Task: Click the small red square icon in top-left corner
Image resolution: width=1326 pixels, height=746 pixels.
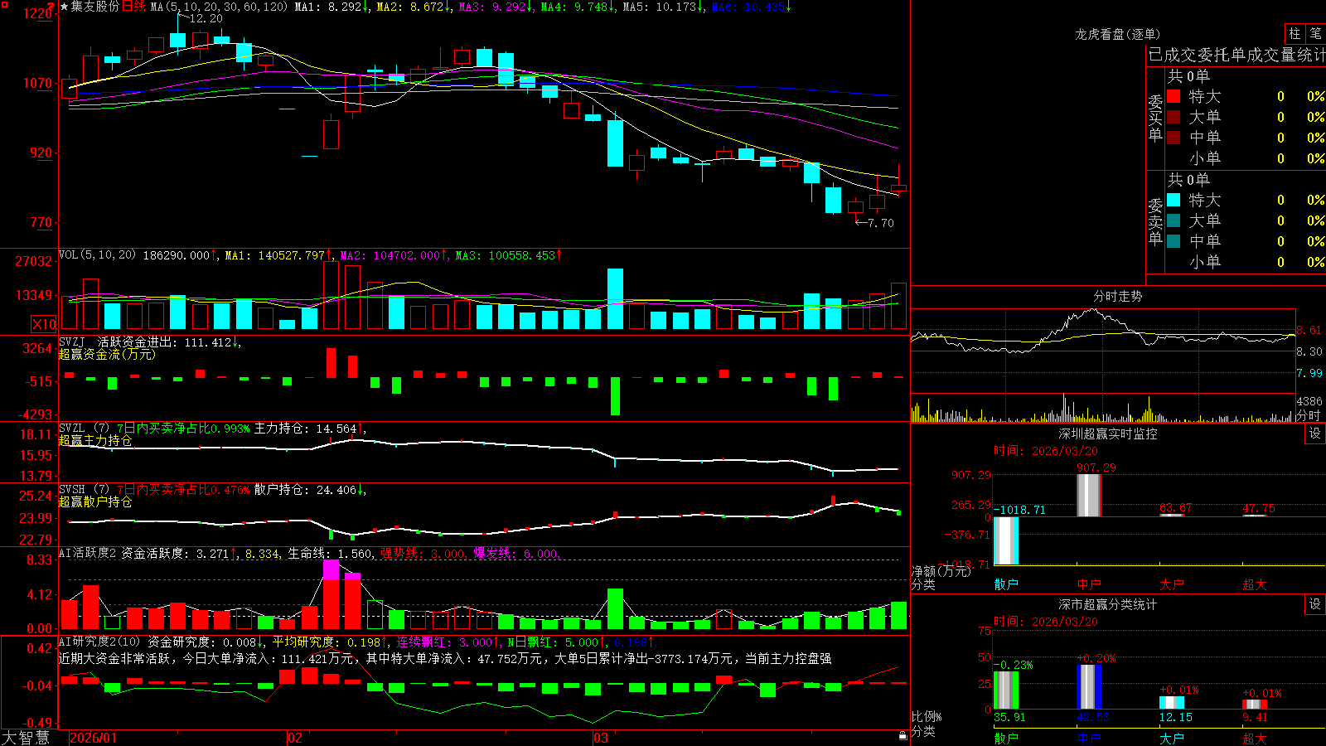Action: [x=3, y=4]
